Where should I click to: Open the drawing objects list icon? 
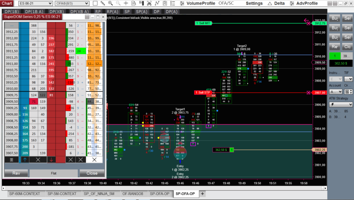(165, 3)
